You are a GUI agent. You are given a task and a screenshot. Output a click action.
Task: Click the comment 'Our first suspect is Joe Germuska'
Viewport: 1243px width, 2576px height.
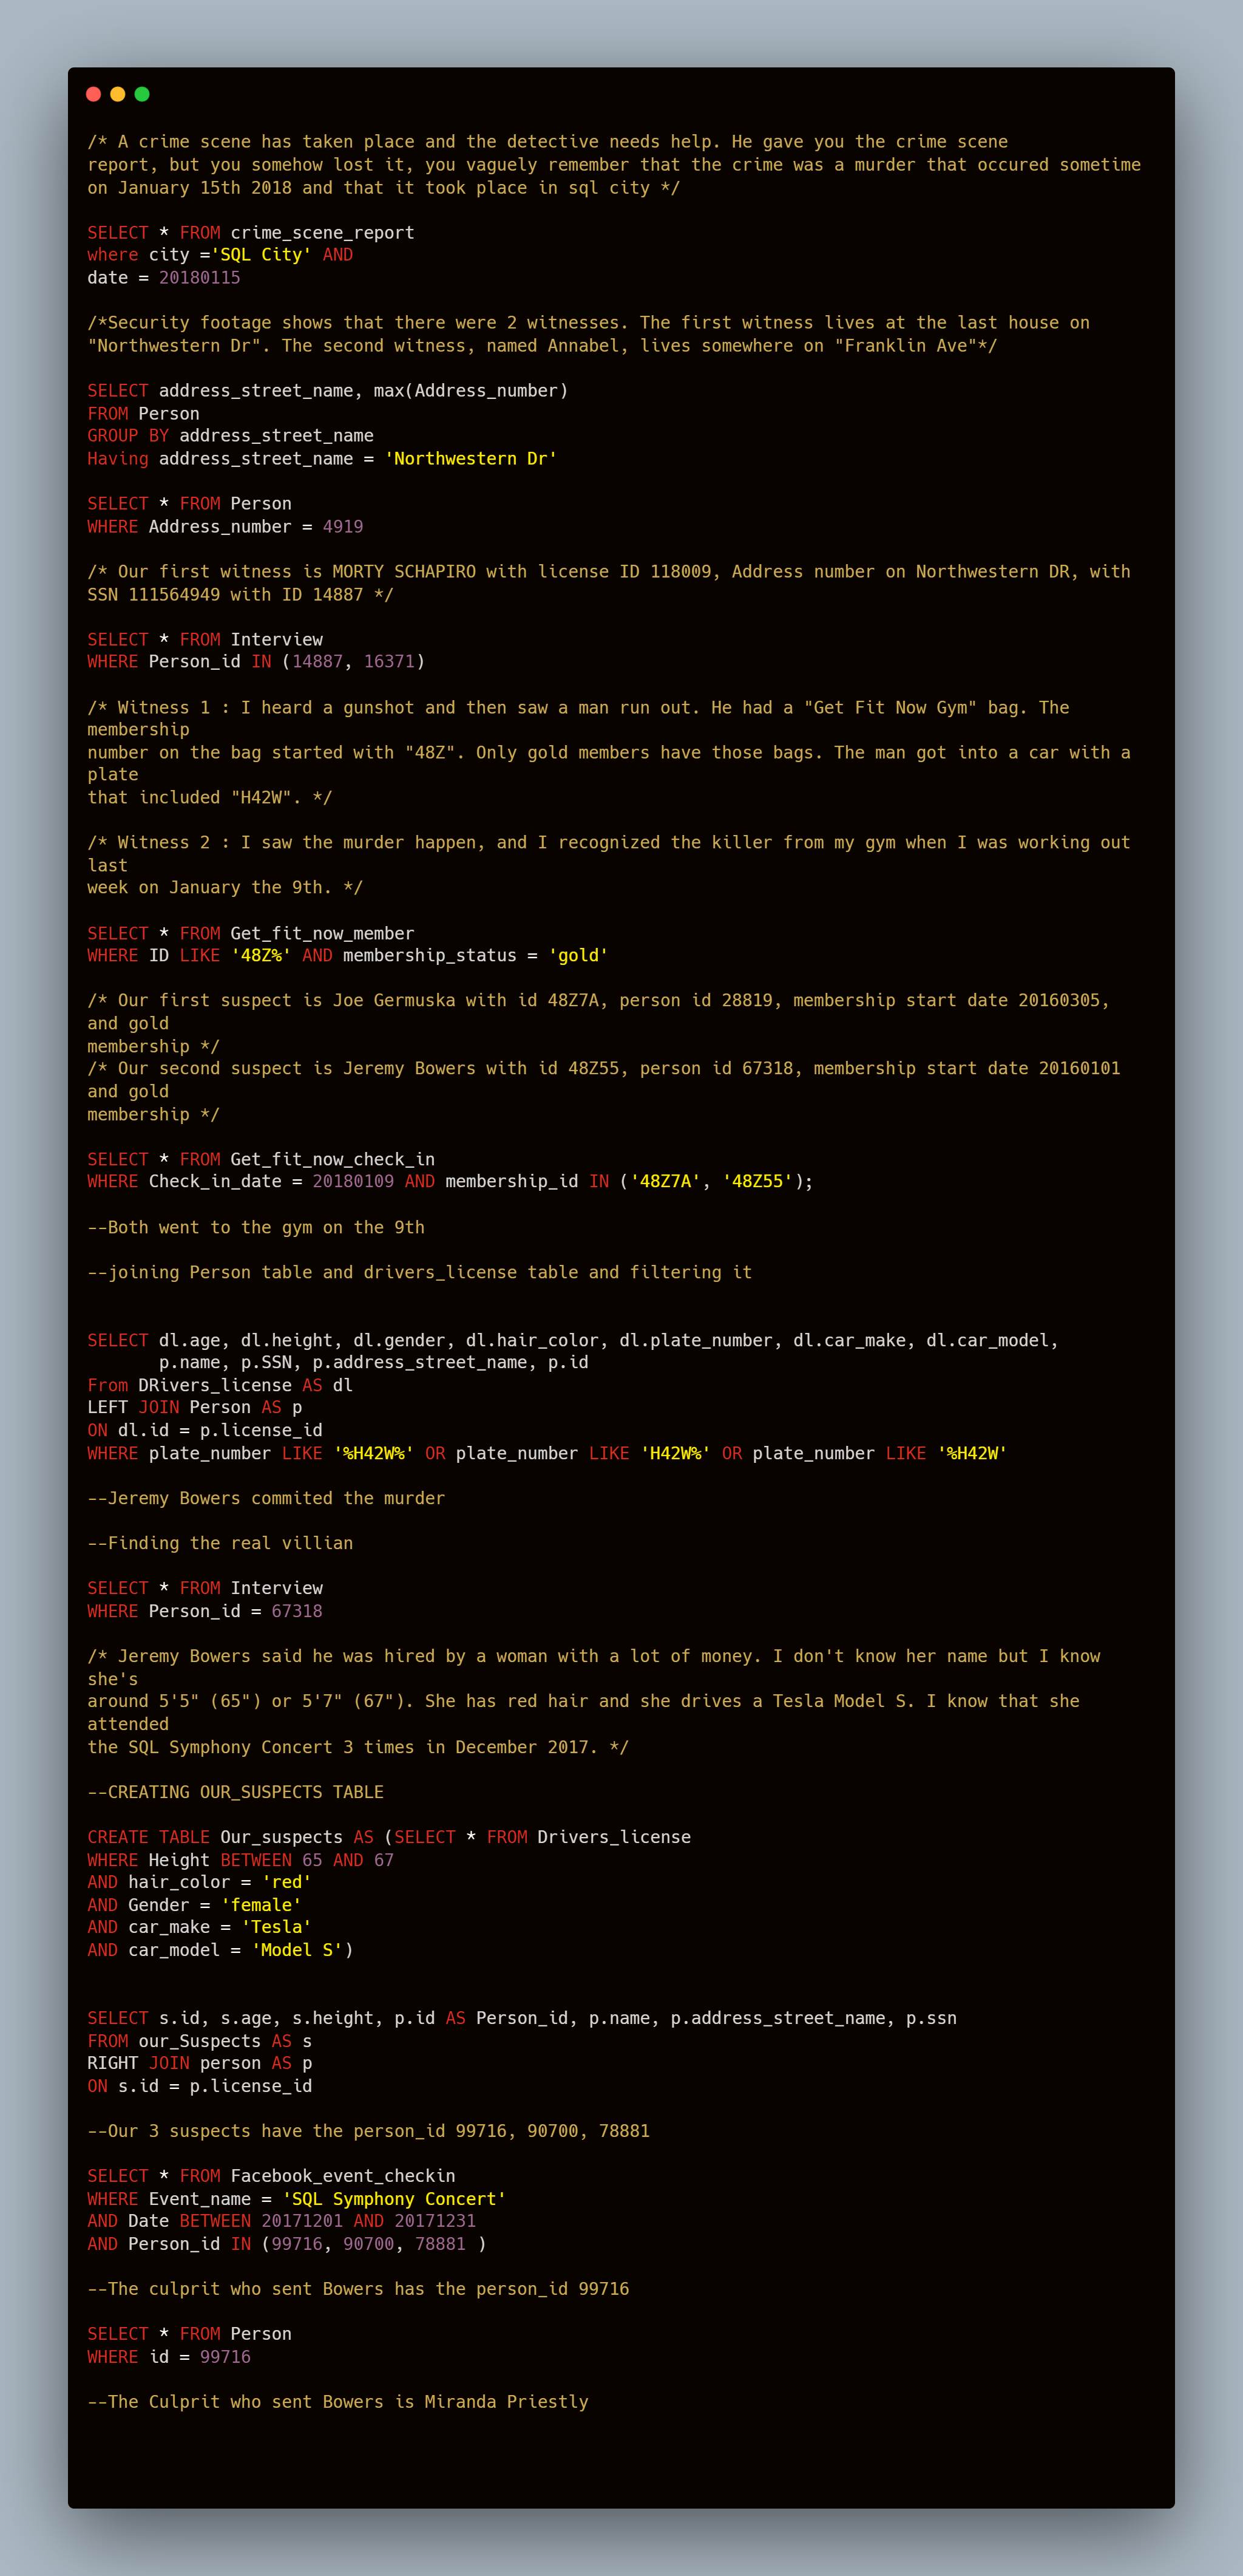598,1023
